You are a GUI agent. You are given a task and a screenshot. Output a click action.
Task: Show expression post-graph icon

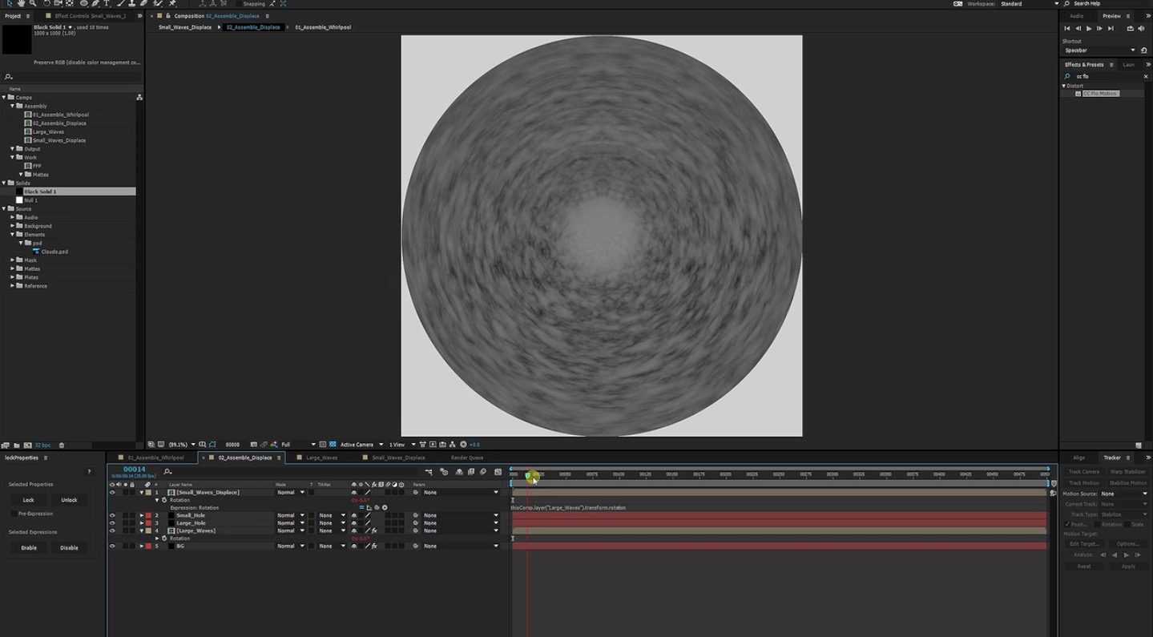coord(369,507)
